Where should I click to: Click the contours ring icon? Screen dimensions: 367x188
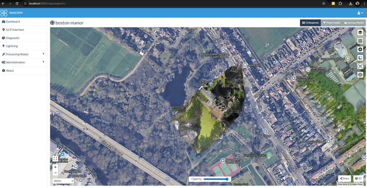[360, 75]
